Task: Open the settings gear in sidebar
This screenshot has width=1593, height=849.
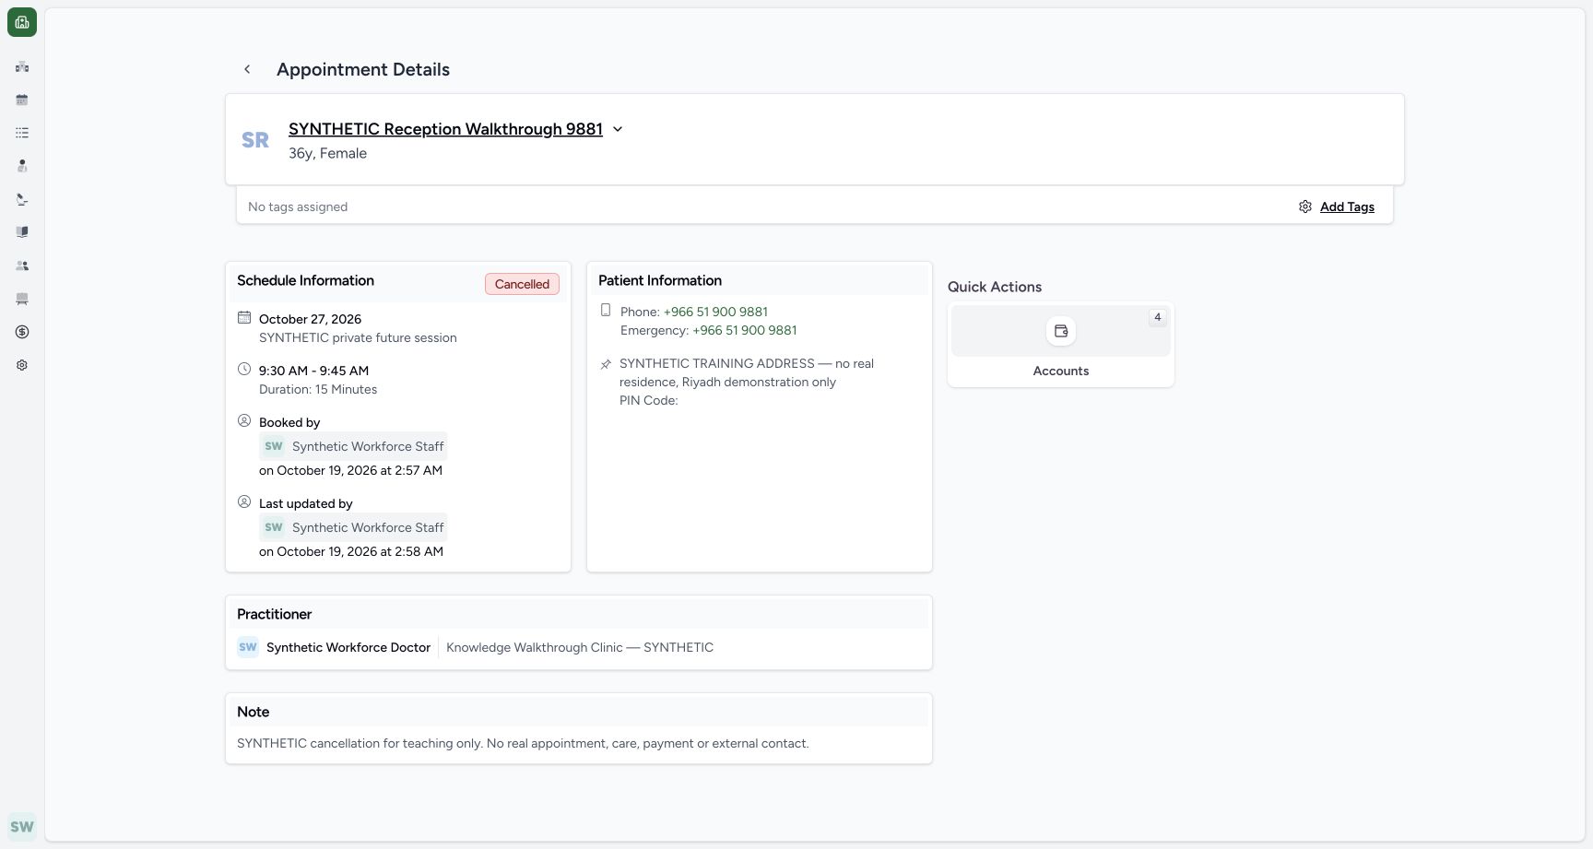Action: 22,365
